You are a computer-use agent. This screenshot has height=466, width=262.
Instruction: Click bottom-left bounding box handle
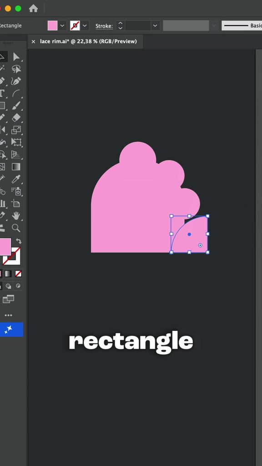coord(171,252)
